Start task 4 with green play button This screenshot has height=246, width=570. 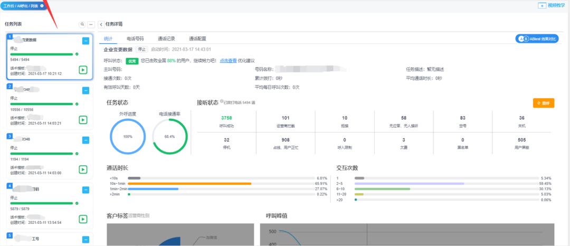click(x=83, y=219)
